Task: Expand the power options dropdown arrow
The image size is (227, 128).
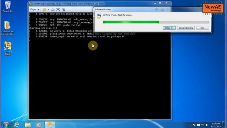Action: pyautogui.click(x=48, y=10)
